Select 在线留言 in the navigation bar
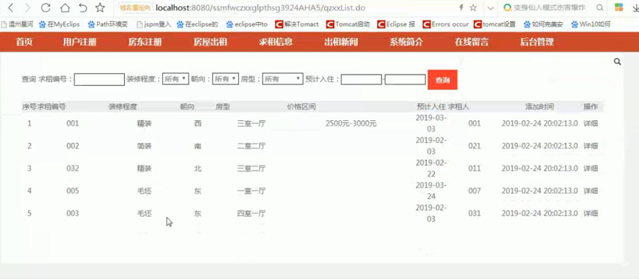The width and height of the screenshot is (639, 279). [x=472, y=42]
